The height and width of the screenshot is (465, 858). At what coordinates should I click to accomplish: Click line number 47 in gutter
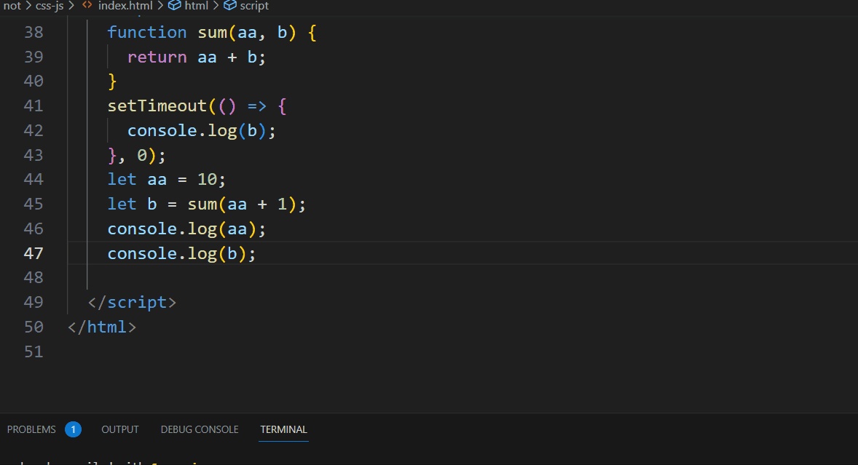(34, 253)
